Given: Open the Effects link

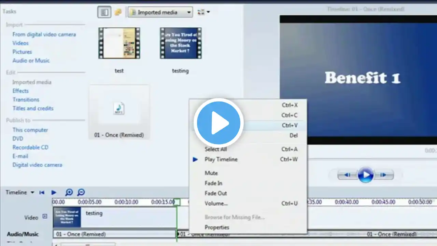Looking at the screenshot, I should point(20,91).
